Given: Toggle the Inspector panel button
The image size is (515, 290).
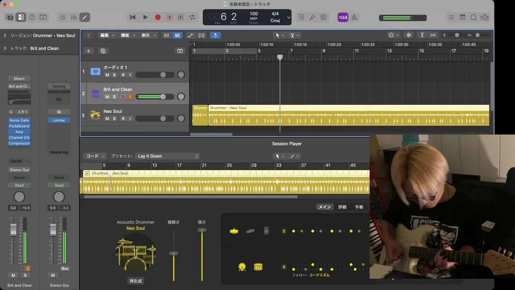Looking at the screenshot, I should click(21, 17).
